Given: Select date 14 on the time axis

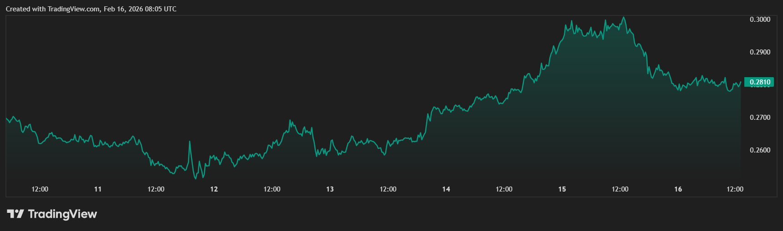Looking at the screenshot, I should 446,189.
